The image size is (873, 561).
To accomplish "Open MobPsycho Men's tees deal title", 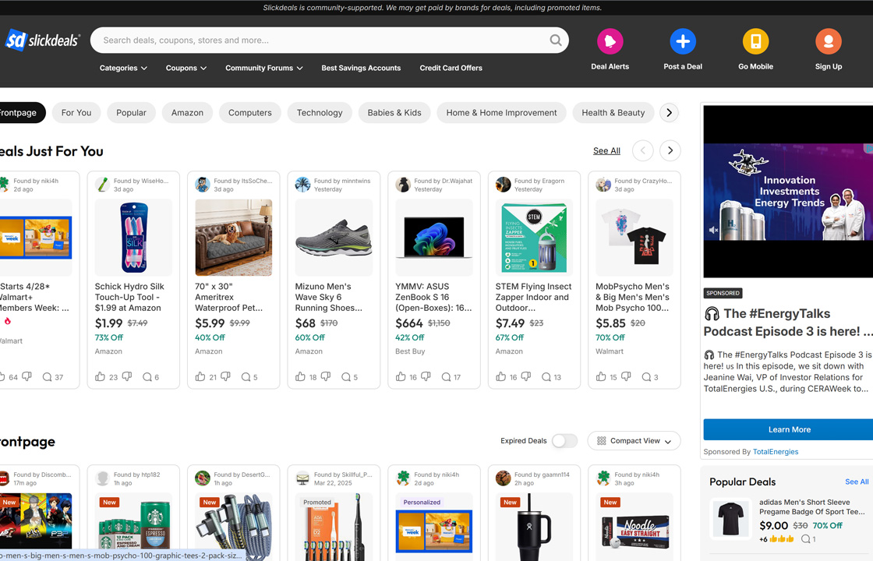I will pyautogui.click(x=632, y=297).
